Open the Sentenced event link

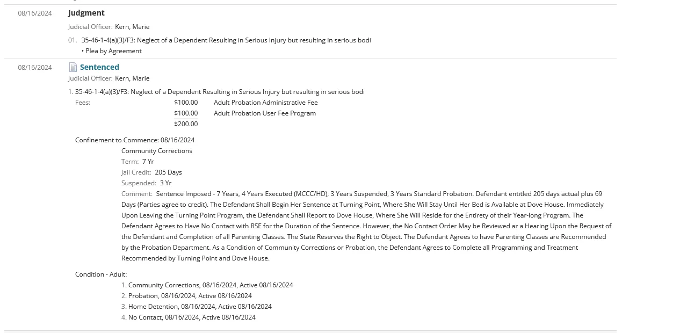tap(99, 67)
